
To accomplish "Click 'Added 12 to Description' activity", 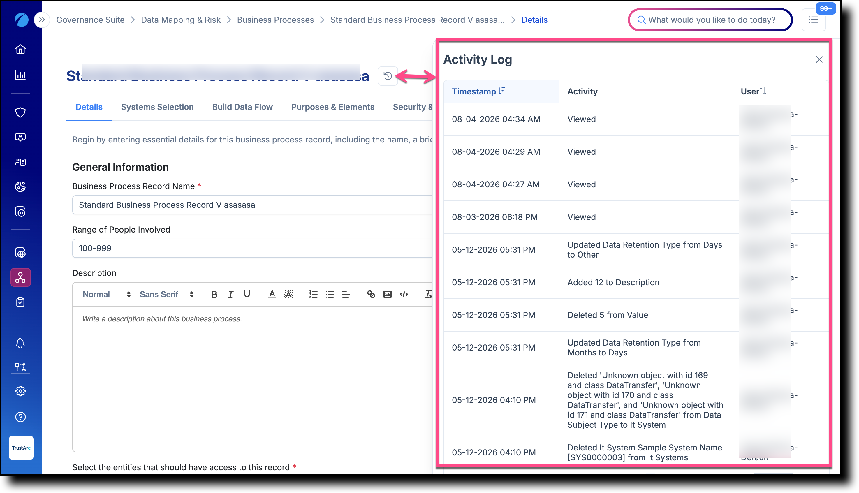I will [x=613, y=282].
